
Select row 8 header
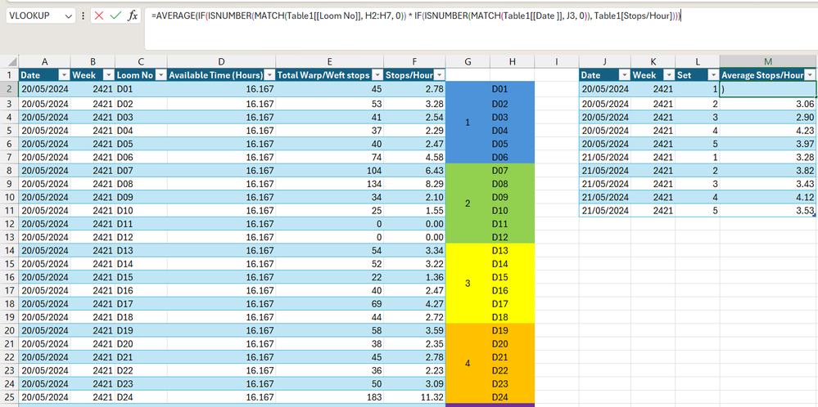pyautogui.click(x=9, y=170)
